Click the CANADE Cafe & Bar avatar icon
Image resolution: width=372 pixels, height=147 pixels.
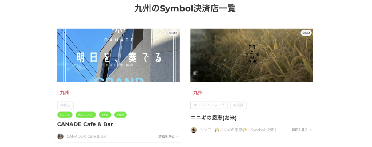tap(61, 136)
